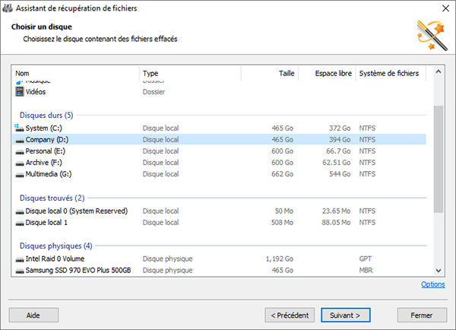456x330 pixels.
Task: Click the System (C:) drive icon
Action: click(x=20, y=128)
